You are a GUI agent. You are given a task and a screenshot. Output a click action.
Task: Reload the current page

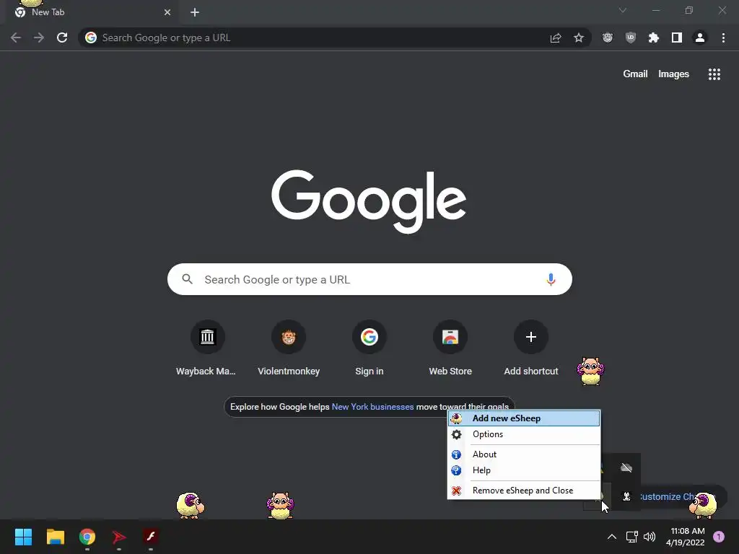[62, 38]
